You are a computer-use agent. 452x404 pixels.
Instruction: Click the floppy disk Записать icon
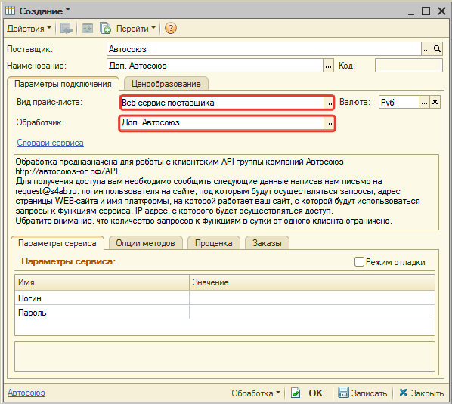coord(343,393)
